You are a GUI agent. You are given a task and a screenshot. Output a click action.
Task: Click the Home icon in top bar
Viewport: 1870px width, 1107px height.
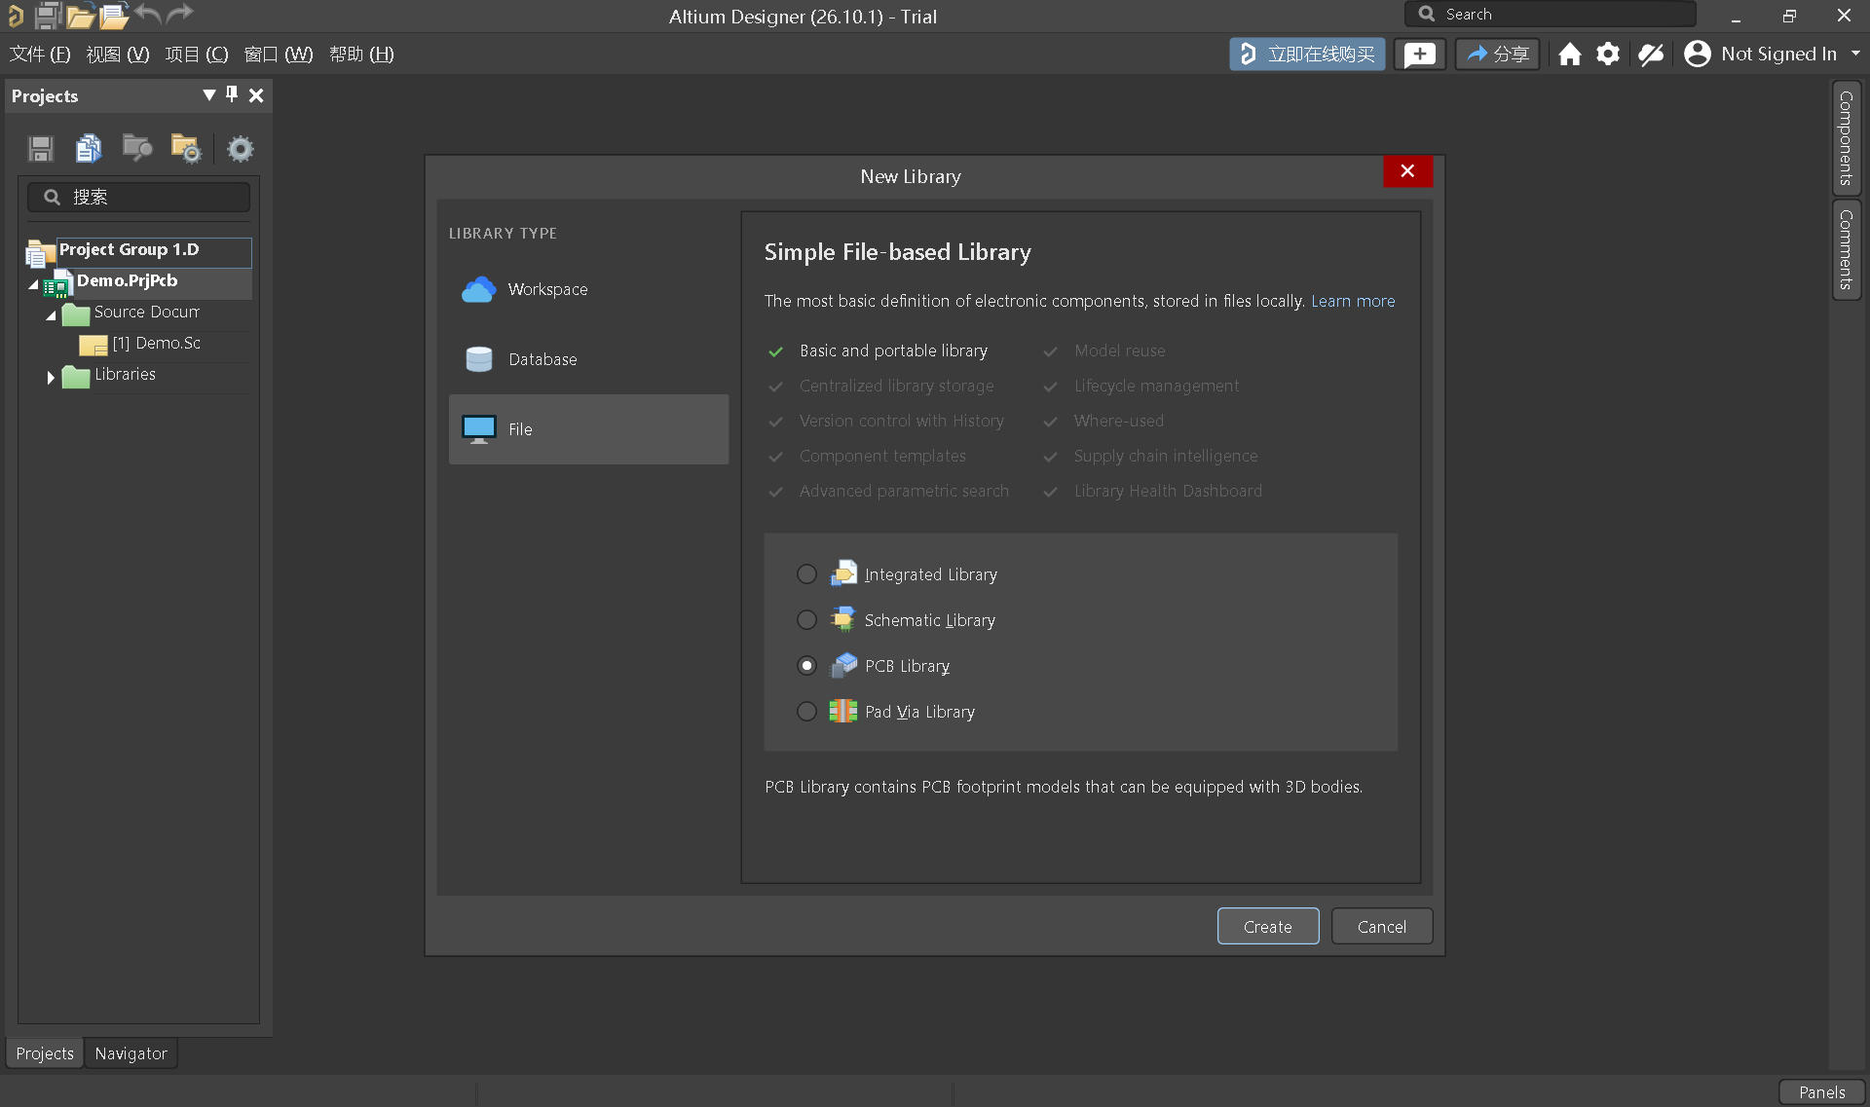(1569, 55)
